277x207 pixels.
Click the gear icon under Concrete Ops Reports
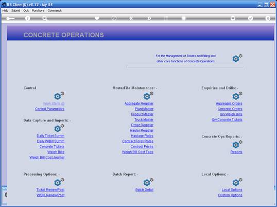click(x=237, y=144)
